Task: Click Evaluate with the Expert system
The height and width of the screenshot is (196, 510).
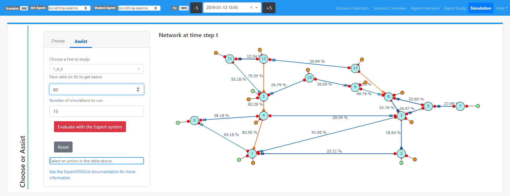Action: tap(90, 127)
